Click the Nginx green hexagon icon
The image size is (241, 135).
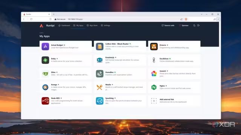click(x=154, y=87)
